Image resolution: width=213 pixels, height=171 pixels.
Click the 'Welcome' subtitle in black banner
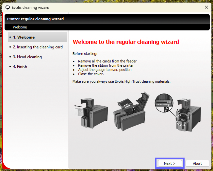click(20, 27)
